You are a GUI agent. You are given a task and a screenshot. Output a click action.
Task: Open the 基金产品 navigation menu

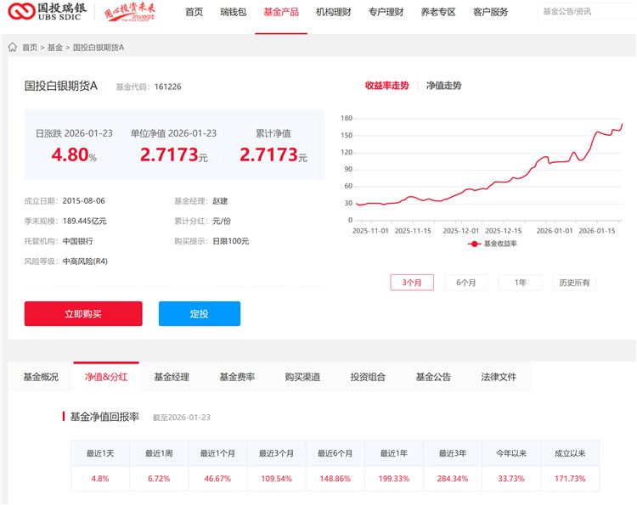pyautogui.click(x=280, y=12)
